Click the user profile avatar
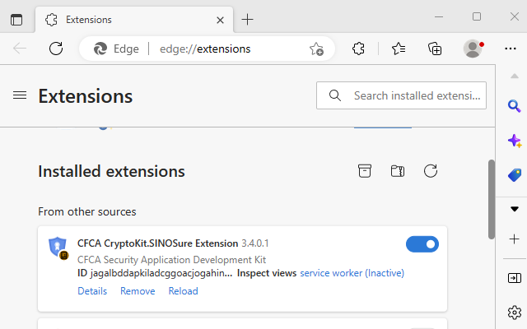 coord(473,49)
